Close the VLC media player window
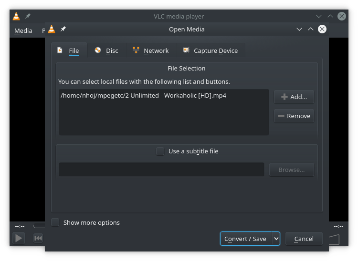The height and width of the screenshot is (261, 358). pos(342,16)
